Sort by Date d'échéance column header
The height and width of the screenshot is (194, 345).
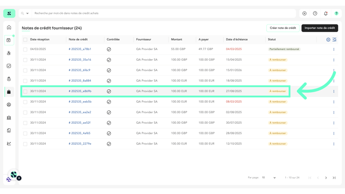pyautogui.click(x=237, y=40)
